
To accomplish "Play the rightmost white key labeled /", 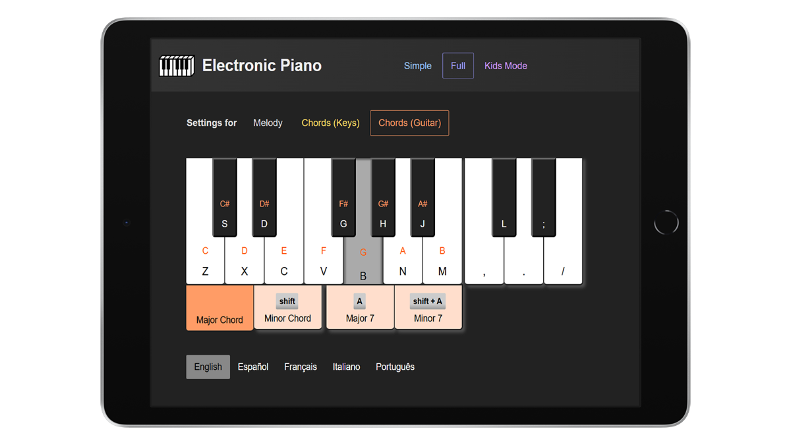I will tap(563, 264).
